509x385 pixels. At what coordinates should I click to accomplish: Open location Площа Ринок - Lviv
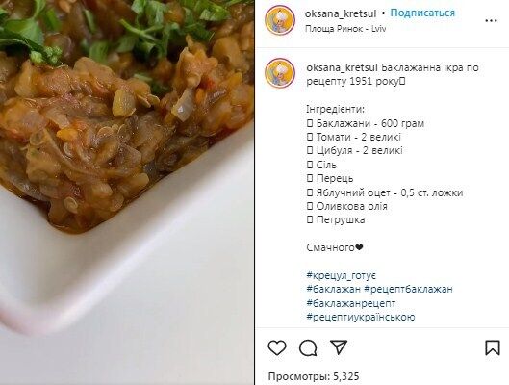345,29
